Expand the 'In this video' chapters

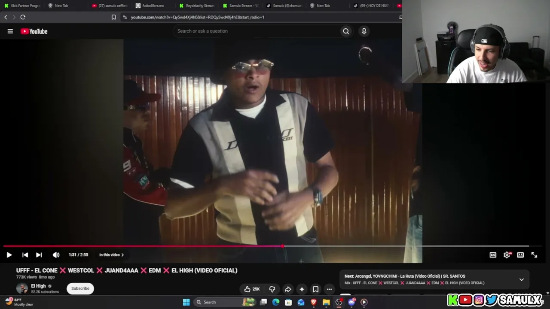111,255
